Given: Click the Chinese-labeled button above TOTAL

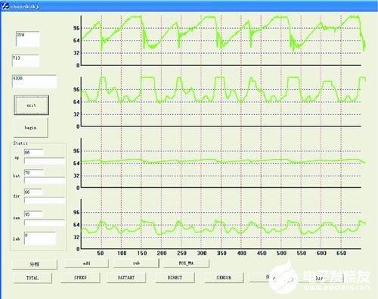Looking at the screenshot, I should [35, 264].
